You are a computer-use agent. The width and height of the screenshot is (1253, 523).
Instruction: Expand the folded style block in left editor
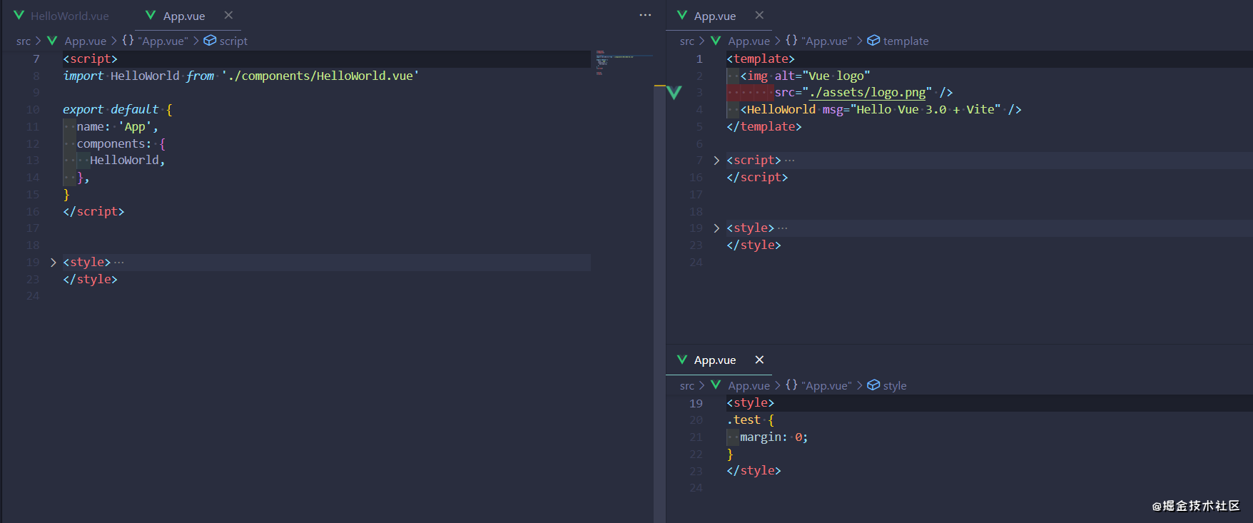(x=54, y=263)
